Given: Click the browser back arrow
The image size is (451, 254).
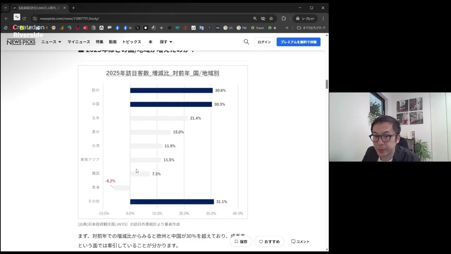Looking at the screenshot, I should point(6,18).
